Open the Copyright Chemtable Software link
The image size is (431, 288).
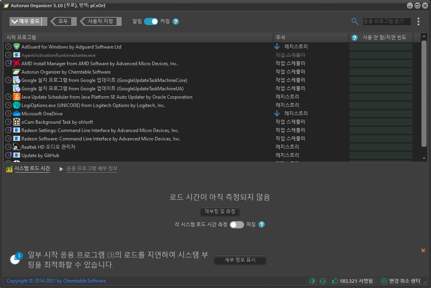[56, 281]
